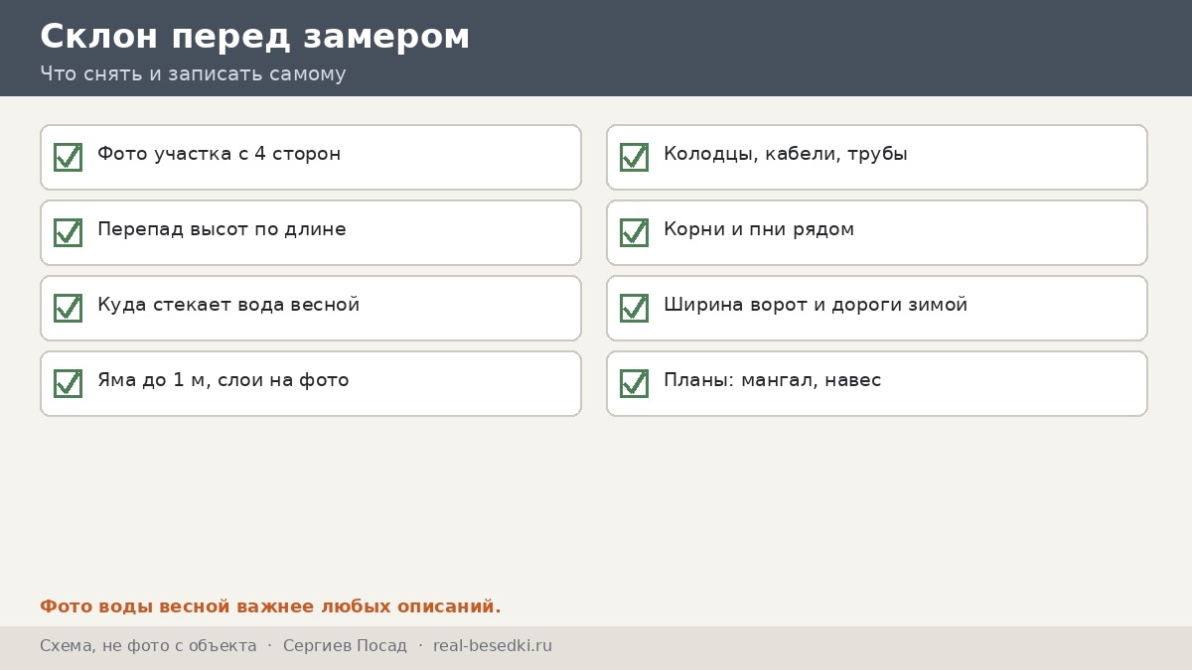Viewport: 1192px width, 670px height.
Task: Click the text 'Куда стекает вода весной'
Action: pyautogui.click(x=228, y=305)
